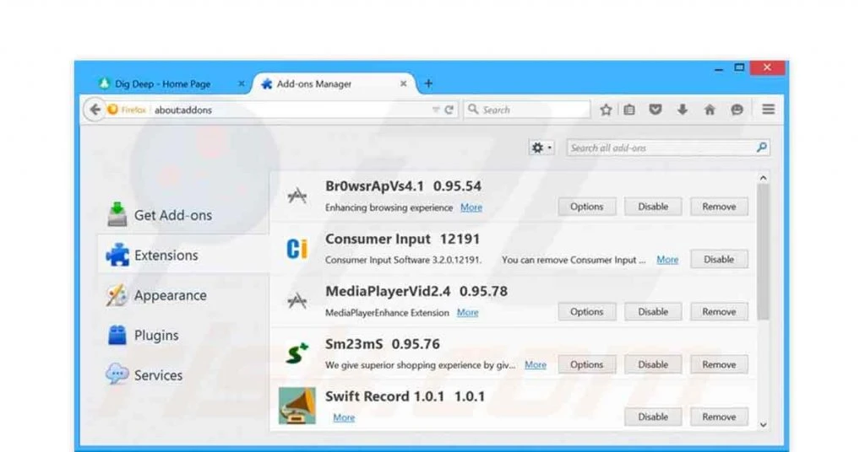Click the Br0wsrApVs4.1 extension icon
Viewport: 865px width, 452px height.
[x=297, y=196]
